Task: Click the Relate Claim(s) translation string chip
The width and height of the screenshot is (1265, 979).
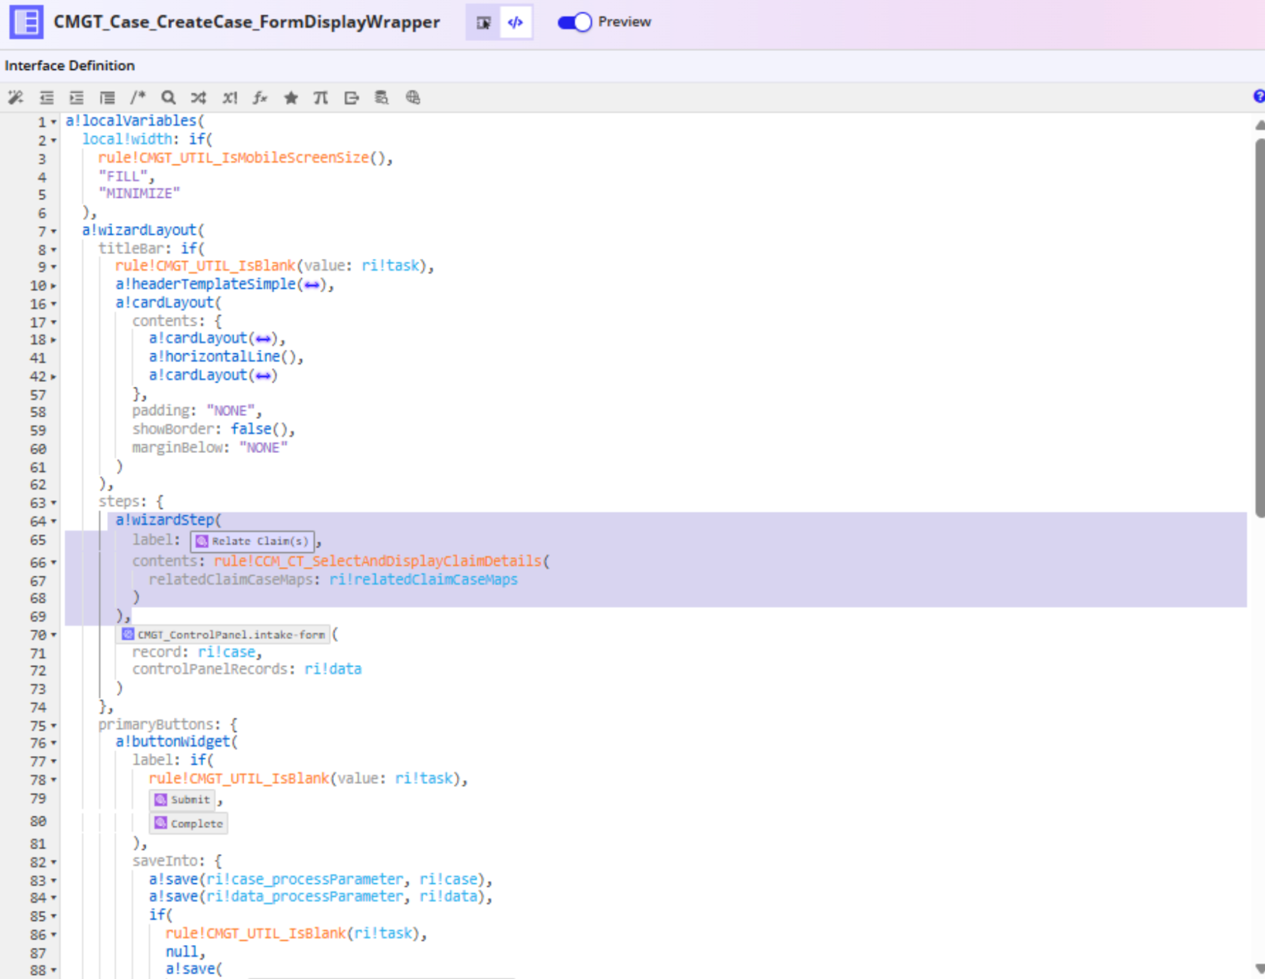Action: 252,541
